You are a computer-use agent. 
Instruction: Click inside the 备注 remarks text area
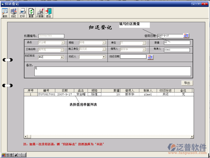[112, 71]
